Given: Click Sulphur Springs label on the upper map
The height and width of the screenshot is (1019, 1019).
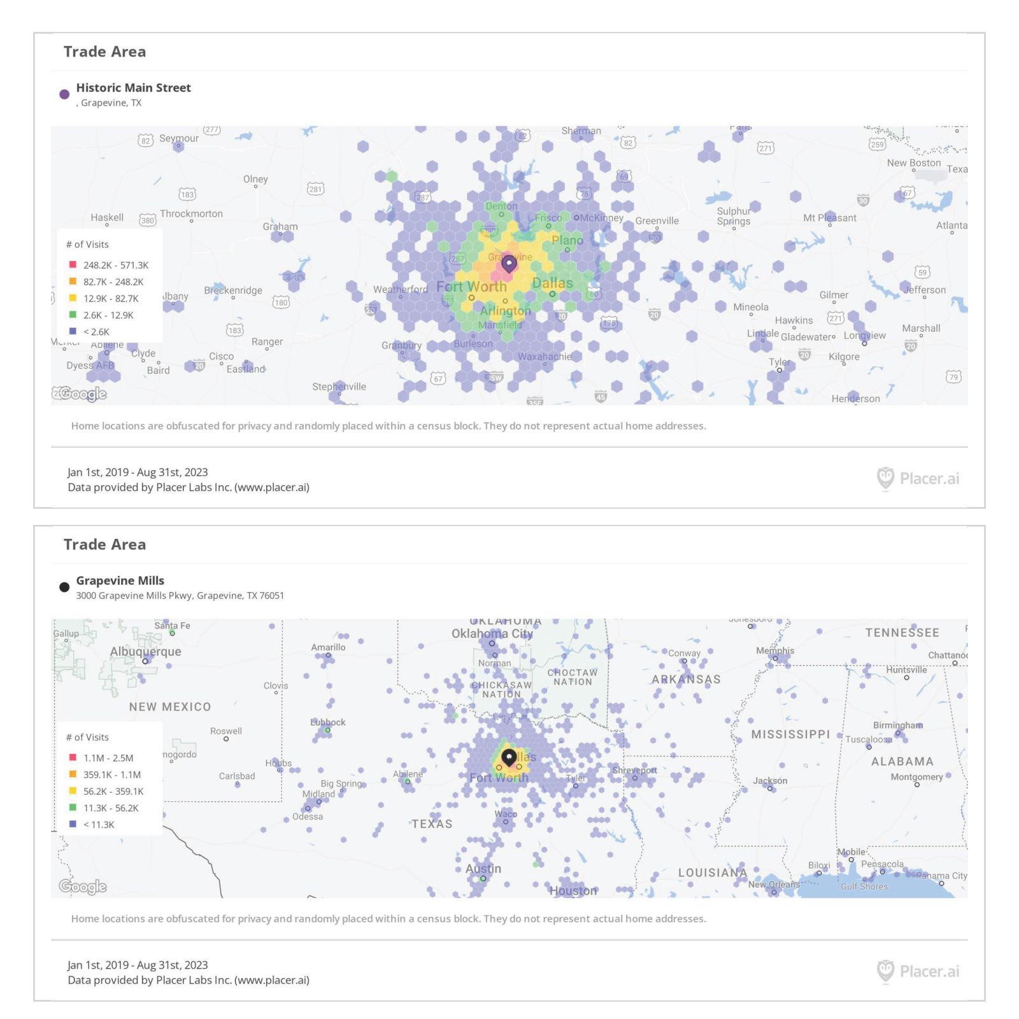Looking at the screenshot, I should pos(734,217).
